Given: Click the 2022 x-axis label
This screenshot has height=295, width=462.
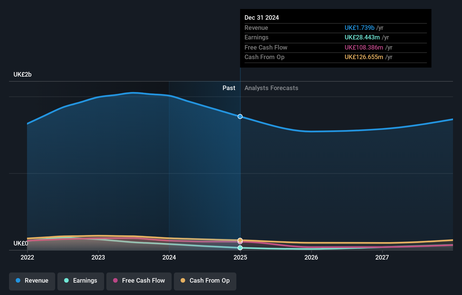Looking at the screenshot, I should tap(27, 257).
